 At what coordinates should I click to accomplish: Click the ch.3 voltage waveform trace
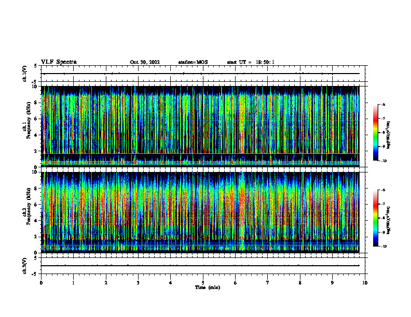tap(200, 266)
